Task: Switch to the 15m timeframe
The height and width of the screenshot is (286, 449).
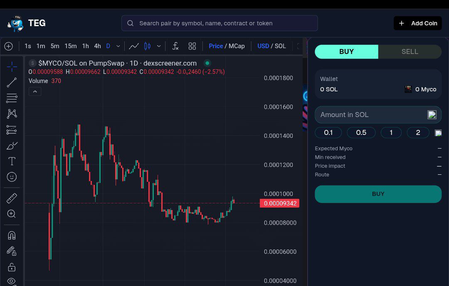Action: coord(70,46)
